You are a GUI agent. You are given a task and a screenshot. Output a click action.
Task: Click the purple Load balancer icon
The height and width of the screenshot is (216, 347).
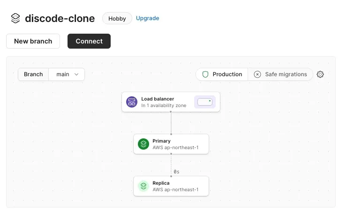tap(131, 102)
